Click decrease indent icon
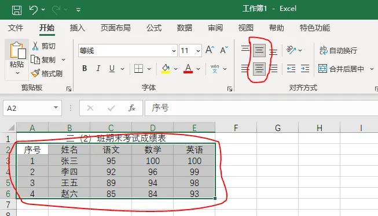 291,69
